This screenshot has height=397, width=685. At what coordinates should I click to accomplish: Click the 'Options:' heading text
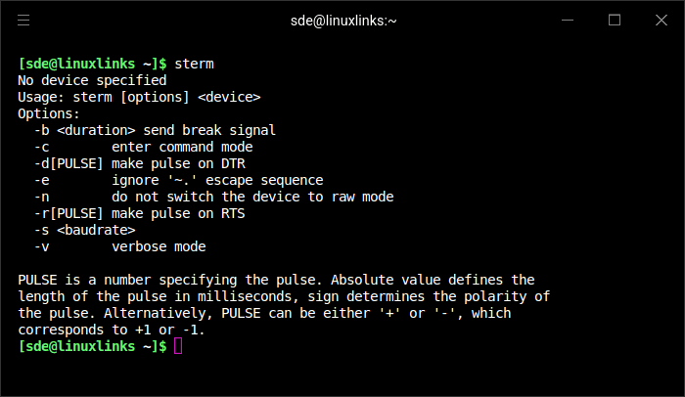click(x=49, y=113)
